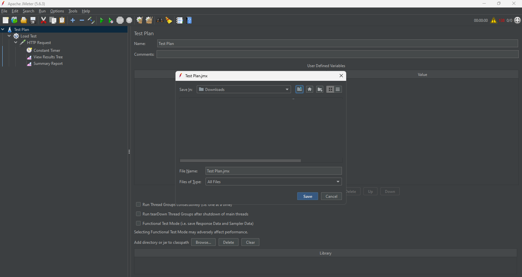Enable Run Thread Groups consecutively checkbox

point(138,204)
